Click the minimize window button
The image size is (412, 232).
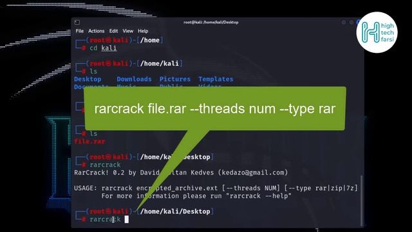pyautogui.click(x=344, y=23)
